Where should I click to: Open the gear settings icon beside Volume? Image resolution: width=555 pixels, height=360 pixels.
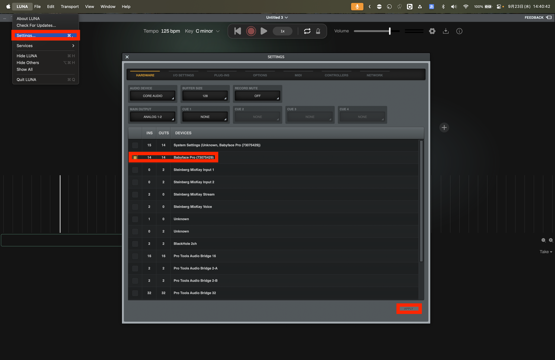[432, 31]
